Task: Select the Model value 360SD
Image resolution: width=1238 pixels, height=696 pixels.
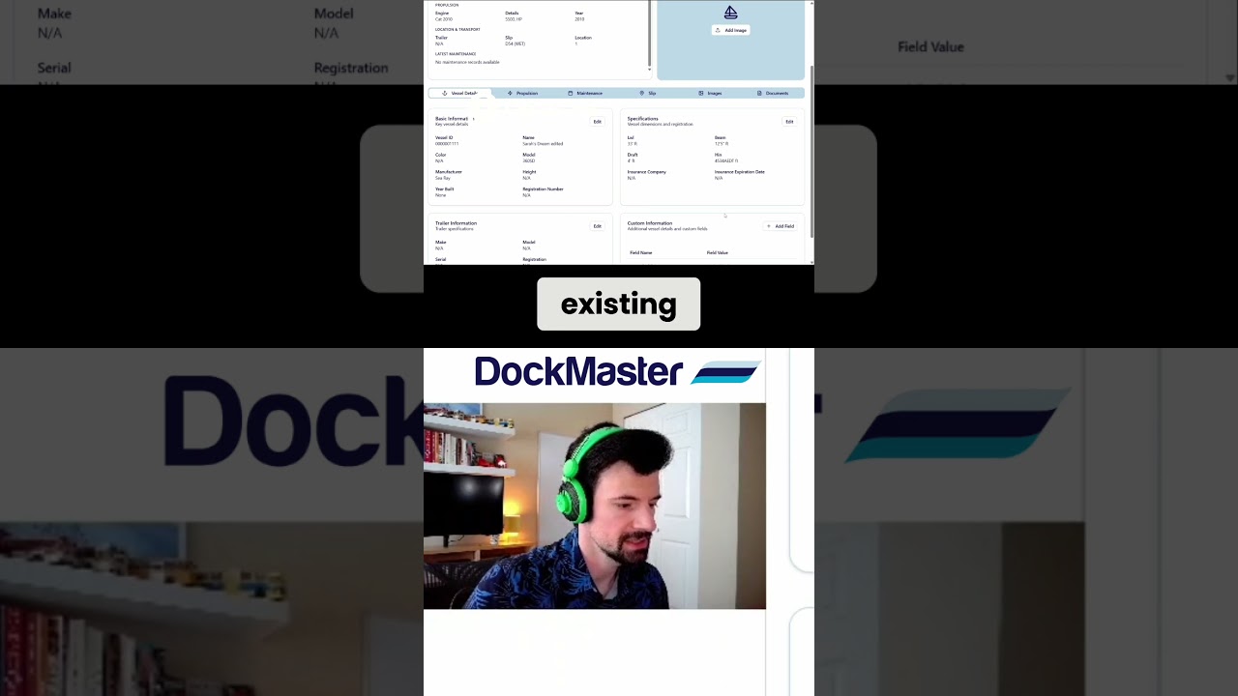Action: click(529, 160)
